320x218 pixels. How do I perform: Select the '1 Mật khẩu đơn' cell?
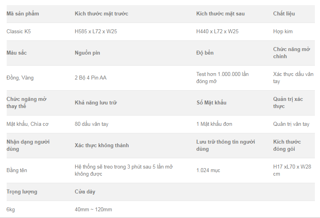(x=214, y=124)
